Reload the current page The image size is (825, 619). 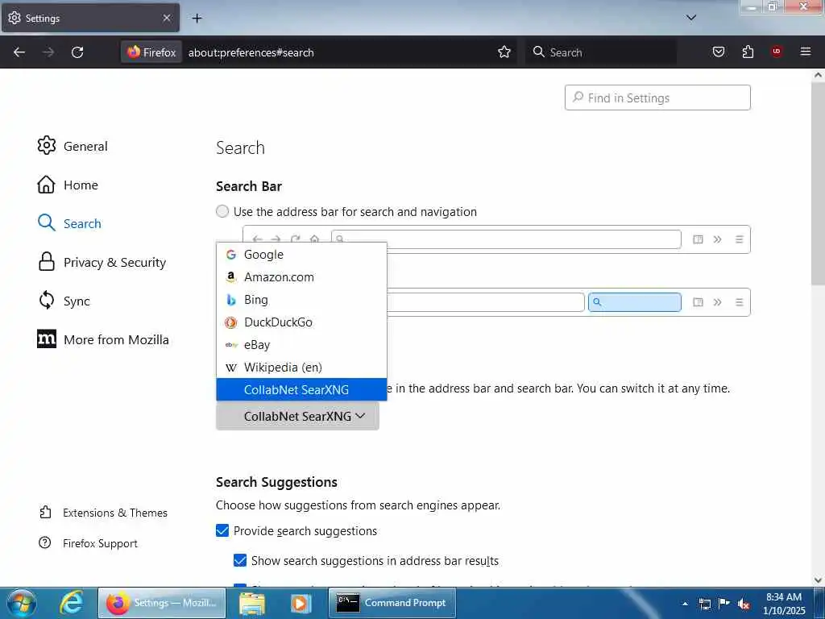[x=77, y=52]
